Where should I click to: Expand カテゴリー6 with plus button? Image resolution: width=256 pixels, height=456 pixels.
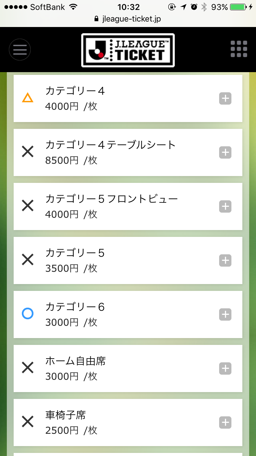pos(225,314)
